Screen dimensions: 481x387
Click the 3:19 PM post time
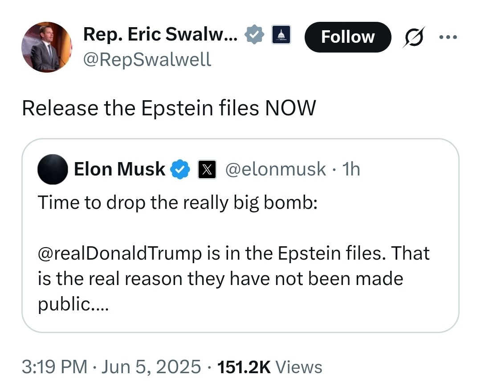click(54, 367)
